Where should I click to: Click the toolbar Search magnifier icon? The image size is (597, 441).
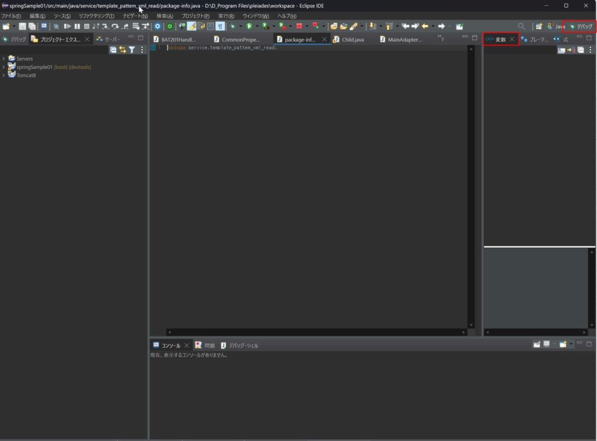tap(521, 26)
